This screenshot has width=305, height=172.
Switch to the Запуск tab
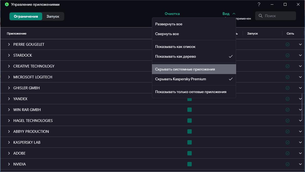(53, 16)
